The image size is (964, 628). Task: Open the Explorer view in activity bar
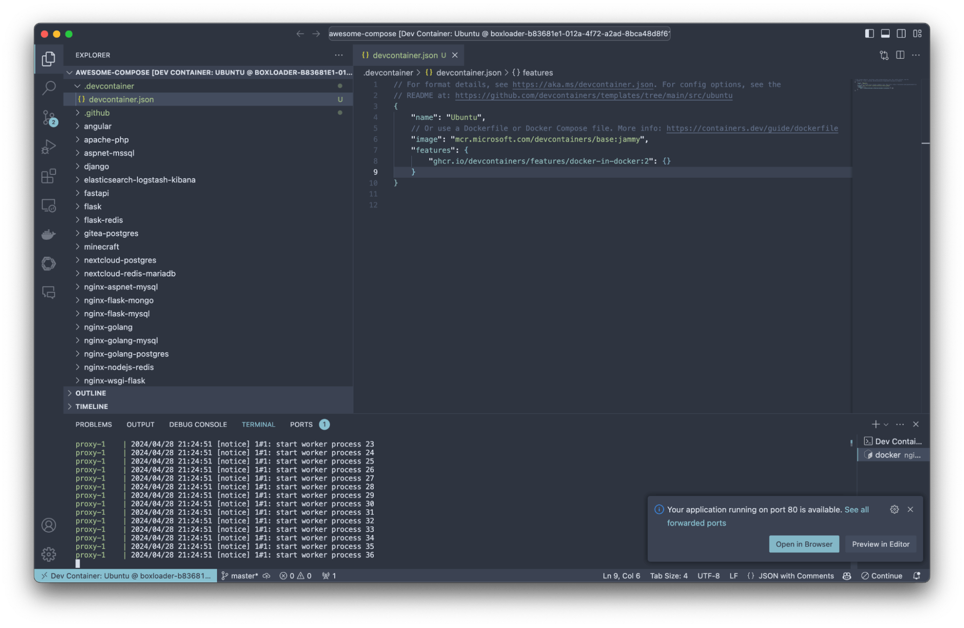pos(49,59)
